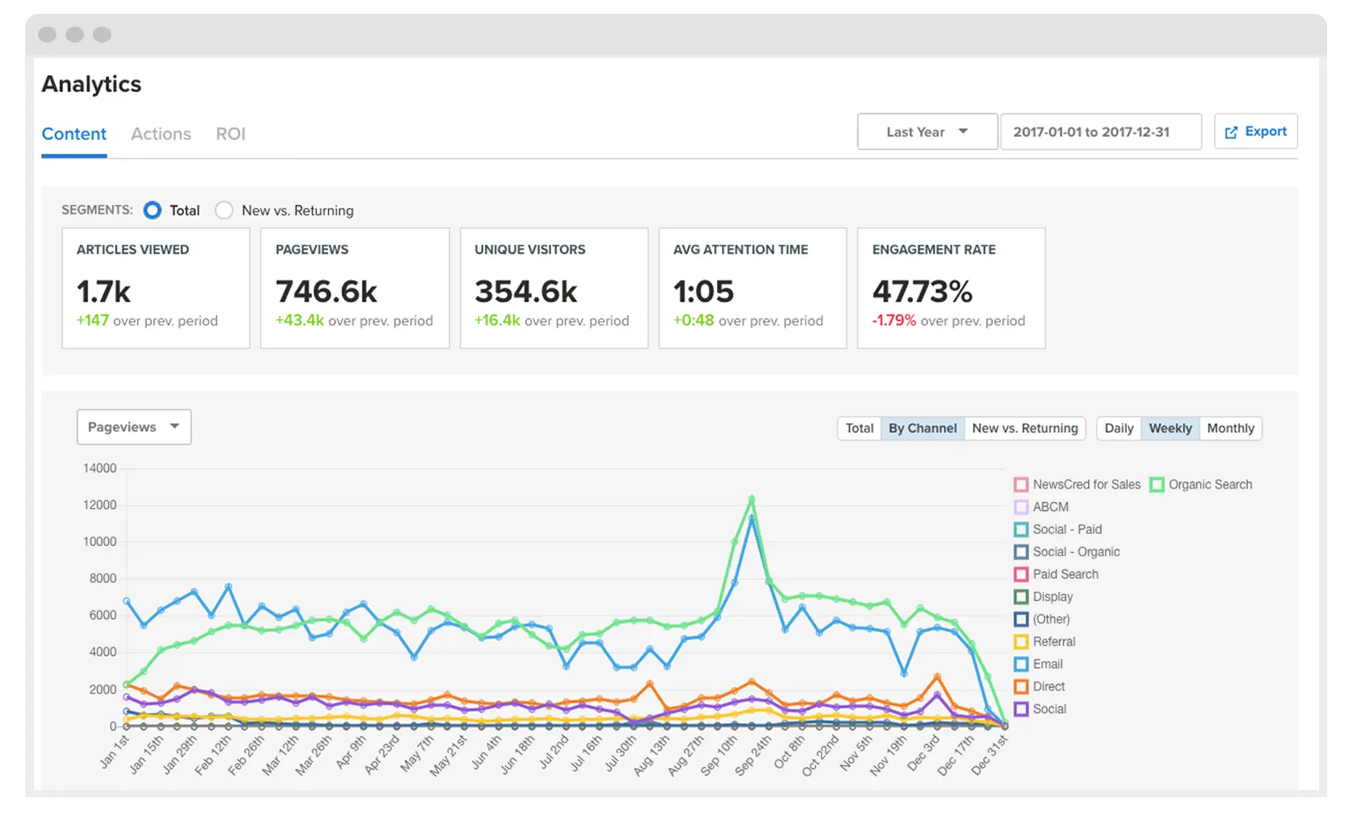
Task: Toggle the Organic Search legend square
Action: tap(1157, 485)
